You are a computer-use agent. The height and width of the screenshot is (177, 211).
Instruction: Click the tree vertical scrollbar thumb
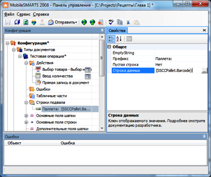point(102,58)
